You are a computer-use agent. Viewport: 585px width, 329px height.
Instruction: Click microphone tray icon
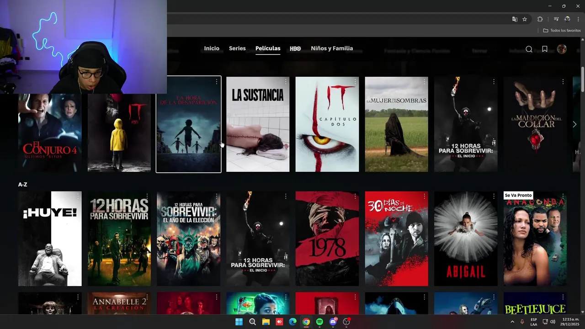(x=522, y=322)
